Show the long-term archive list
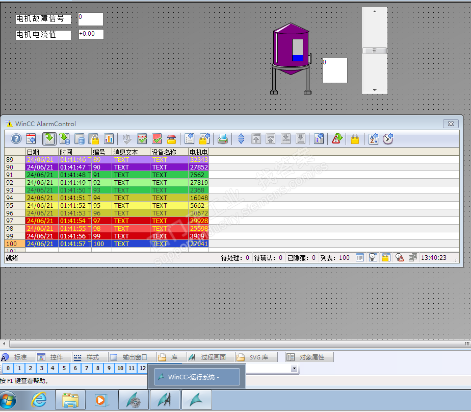 [80, 139]
